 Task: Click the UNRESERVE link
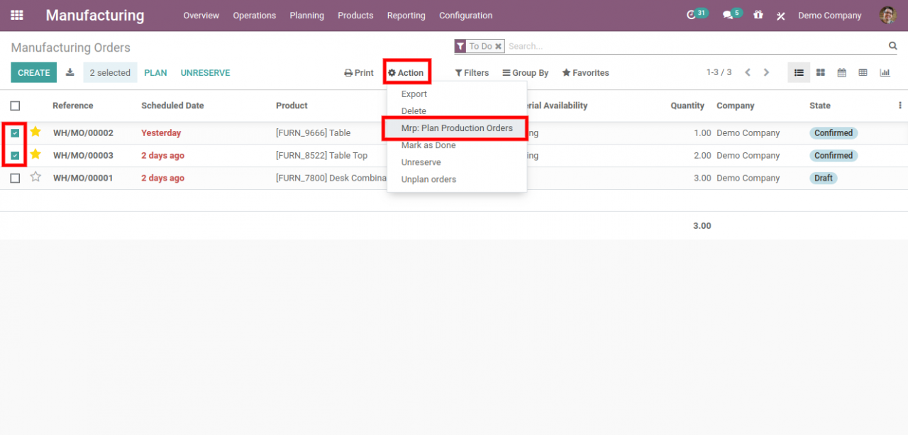coord(205,72)
